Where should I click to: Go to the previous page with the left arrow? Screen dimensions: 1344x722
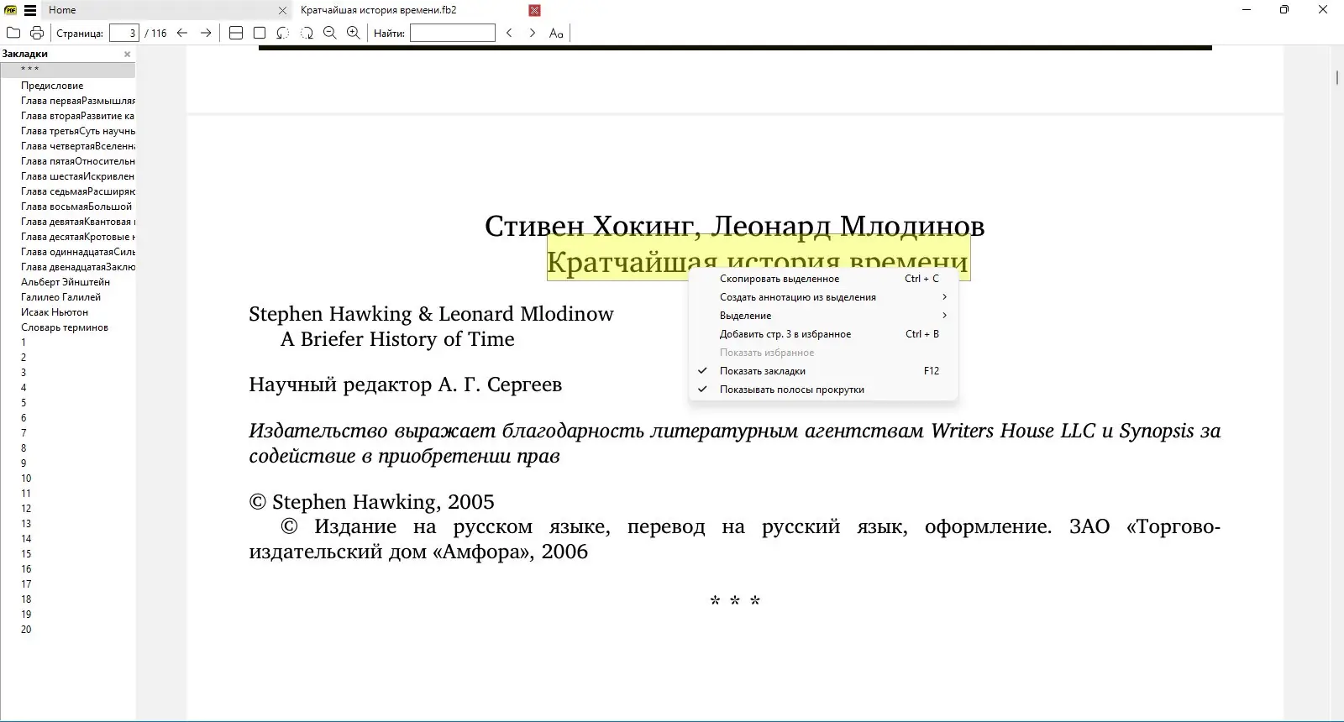point(182,33)
